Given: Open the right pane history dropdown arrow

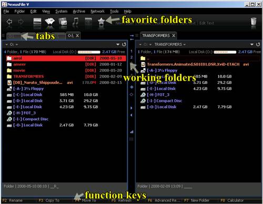Looking at the screenshot, I should coord(252,44).
